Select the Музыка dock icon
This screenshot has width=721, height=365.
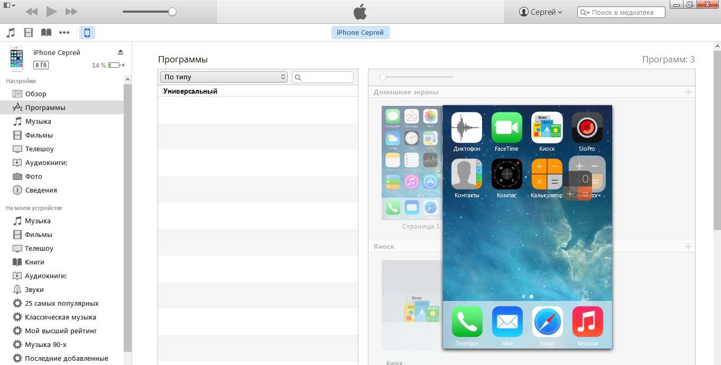click(x=587, y=322)
